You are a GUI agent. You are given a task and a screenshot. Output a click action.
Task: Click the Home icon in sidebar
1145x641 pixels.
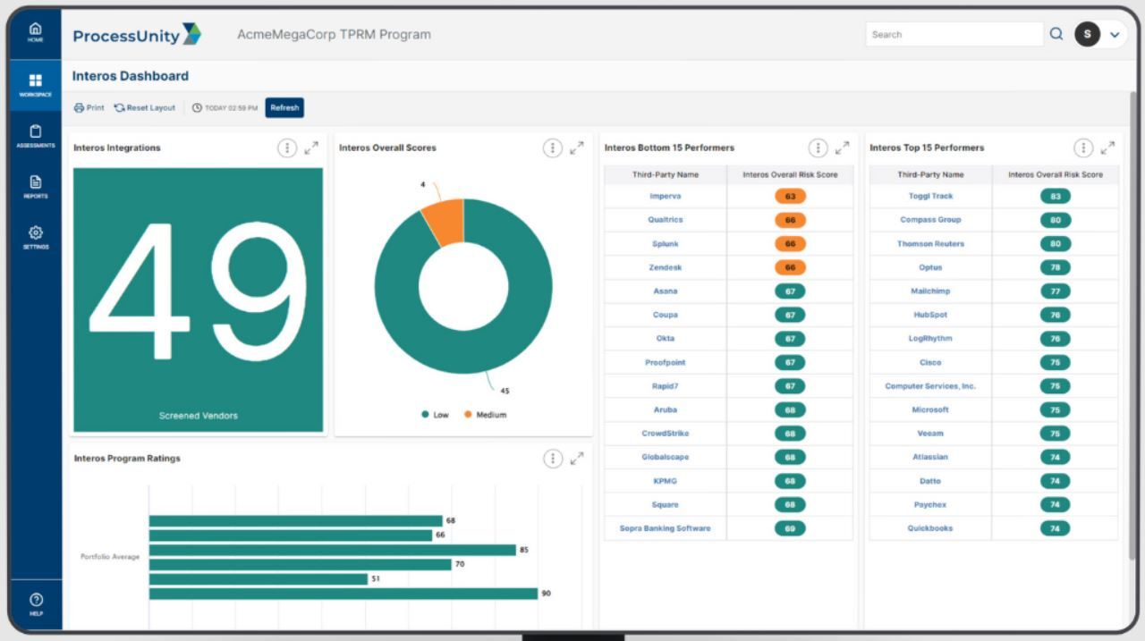(36, 32)
